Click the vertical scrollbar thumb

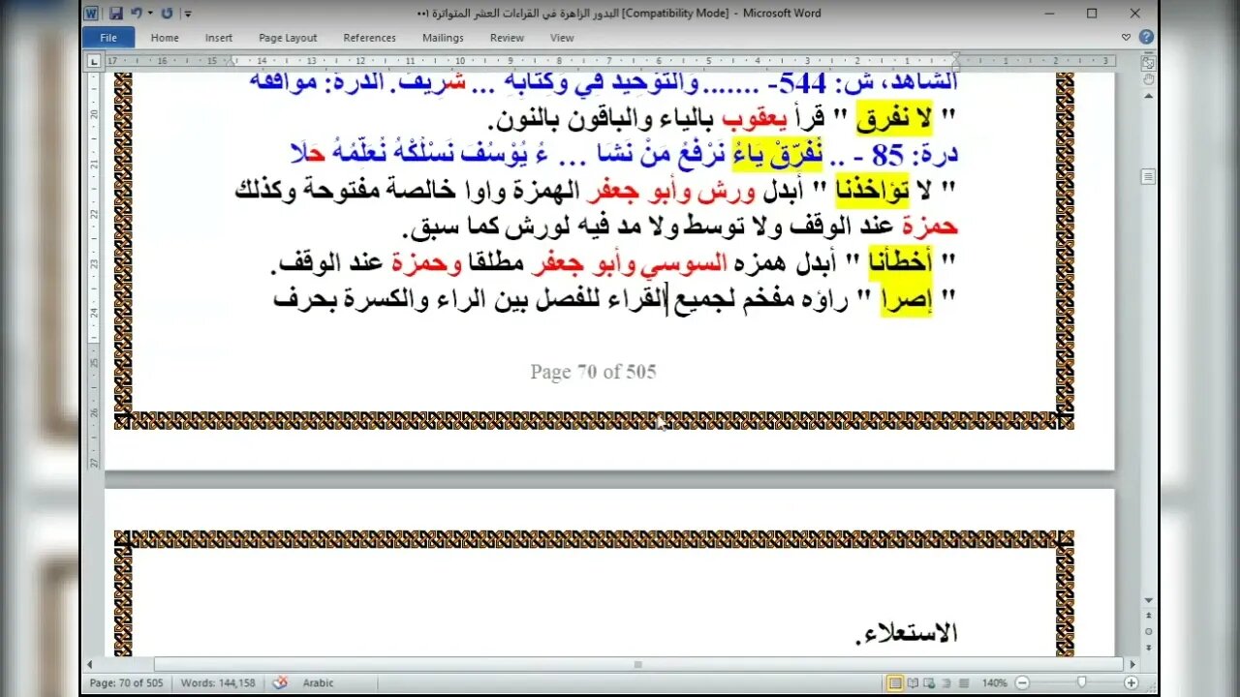[1148, 177]
